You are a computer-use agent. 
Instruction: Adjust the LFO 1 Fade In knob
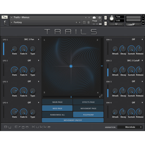(x=23, y=49)
